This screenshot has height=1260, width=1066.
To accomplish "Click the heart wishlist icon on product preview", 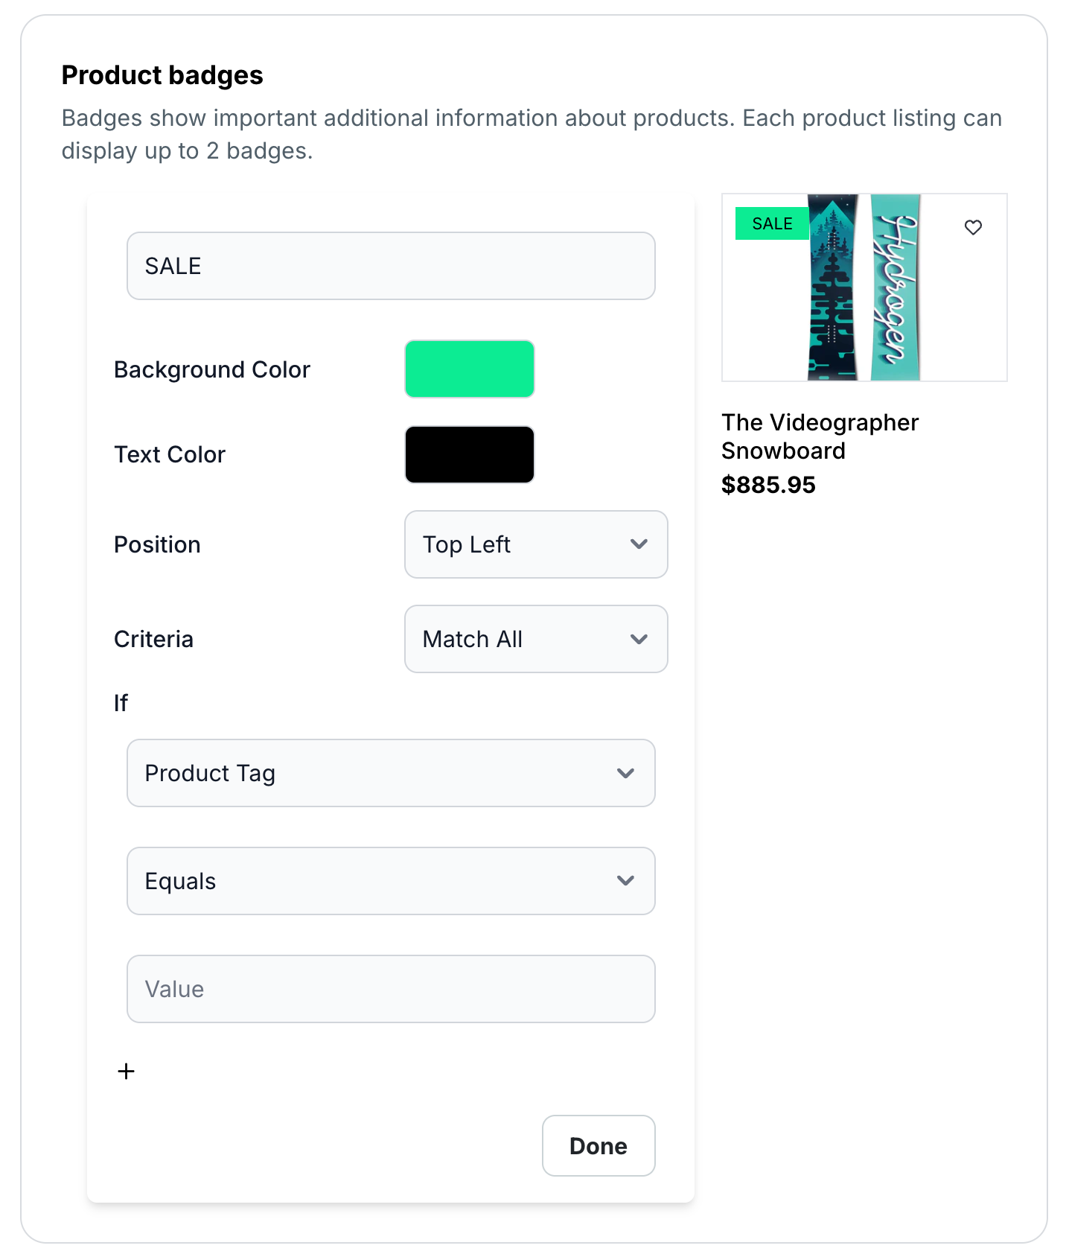I will tap(973, 227).
